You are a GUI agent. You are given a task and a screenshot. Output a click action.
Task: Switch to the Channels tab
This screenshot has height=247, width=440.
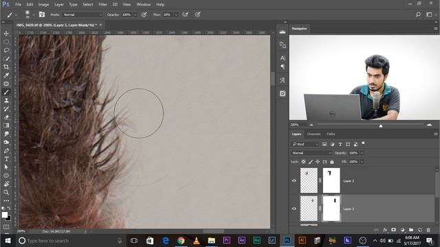coord(313,134)
